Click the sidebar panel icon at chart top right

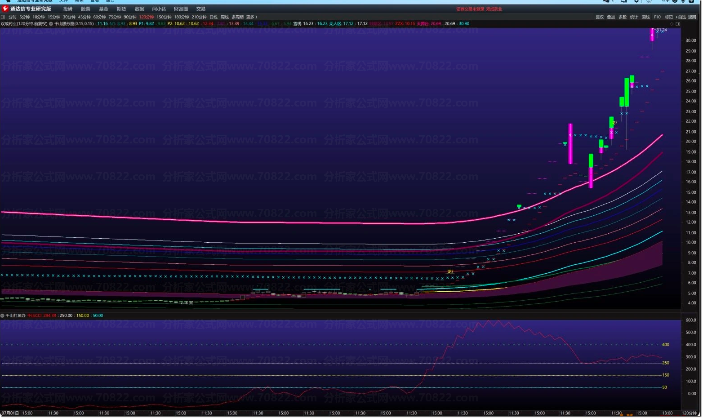coord(677,24)
